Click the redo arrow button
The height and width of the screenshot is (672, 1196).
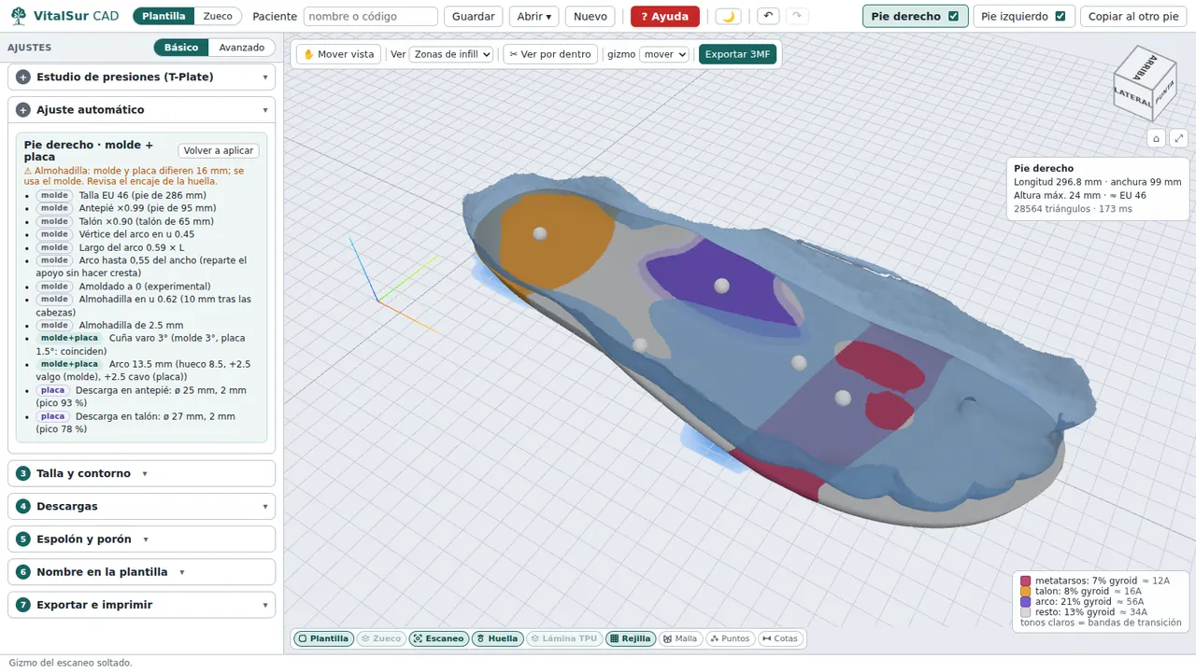(x=796, y=16)
